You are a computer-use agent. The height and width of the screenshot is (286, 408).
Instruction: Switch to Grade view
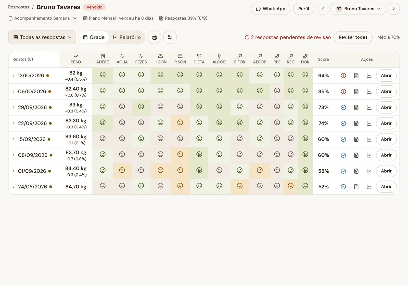tap(94, 37)
